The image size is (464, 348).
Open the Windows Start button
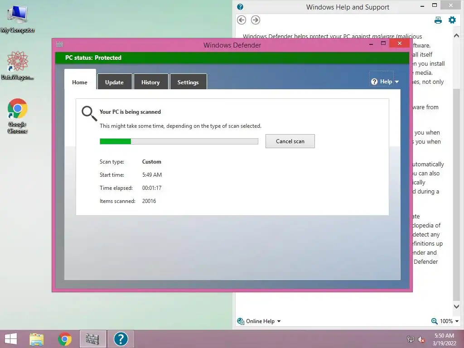11,339
